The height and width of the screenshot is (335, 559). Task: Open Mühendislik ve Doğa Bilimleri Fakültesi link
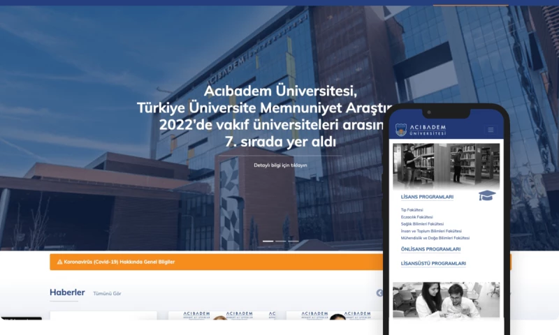coord(435,238)
